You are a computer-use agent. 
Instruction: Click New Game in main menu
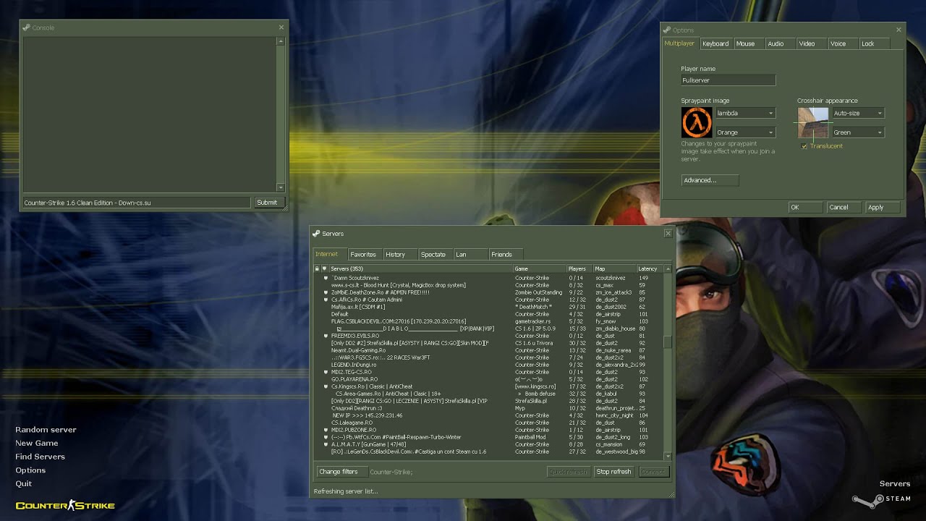point(37,443)
